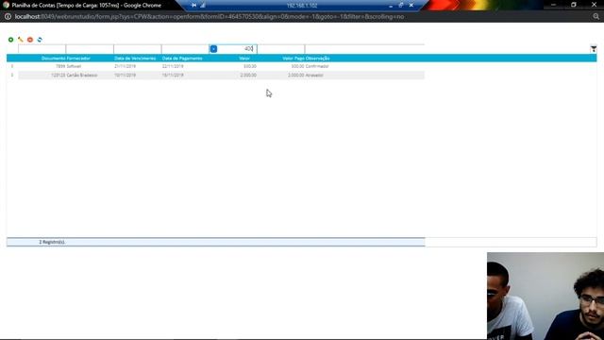The image size is (604, 340).
Task: Sort by Valor column header
Action: [244, 59]
